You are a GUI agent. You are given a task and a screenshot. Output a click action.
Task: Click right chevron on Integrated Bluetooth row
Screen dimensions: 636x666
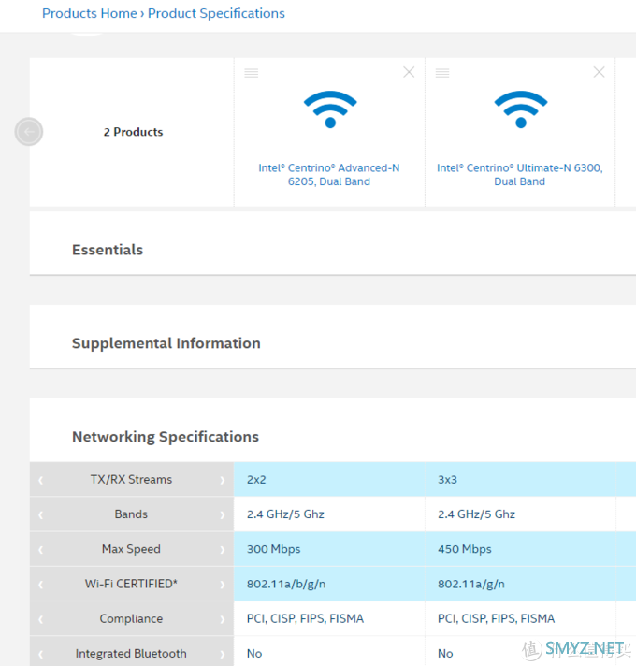(222, 654)
